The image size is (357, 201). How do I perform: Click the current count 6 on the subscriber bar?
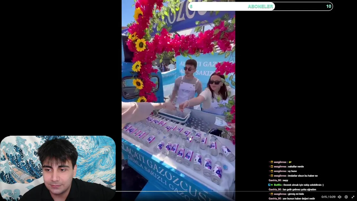click(x=191, y=6)
